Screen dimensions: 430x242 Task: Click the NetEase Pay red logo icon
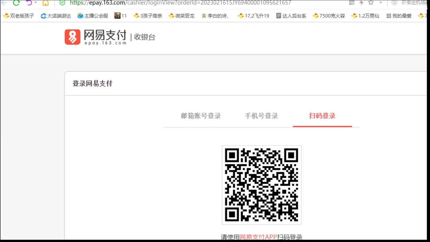tap(73, 37)
